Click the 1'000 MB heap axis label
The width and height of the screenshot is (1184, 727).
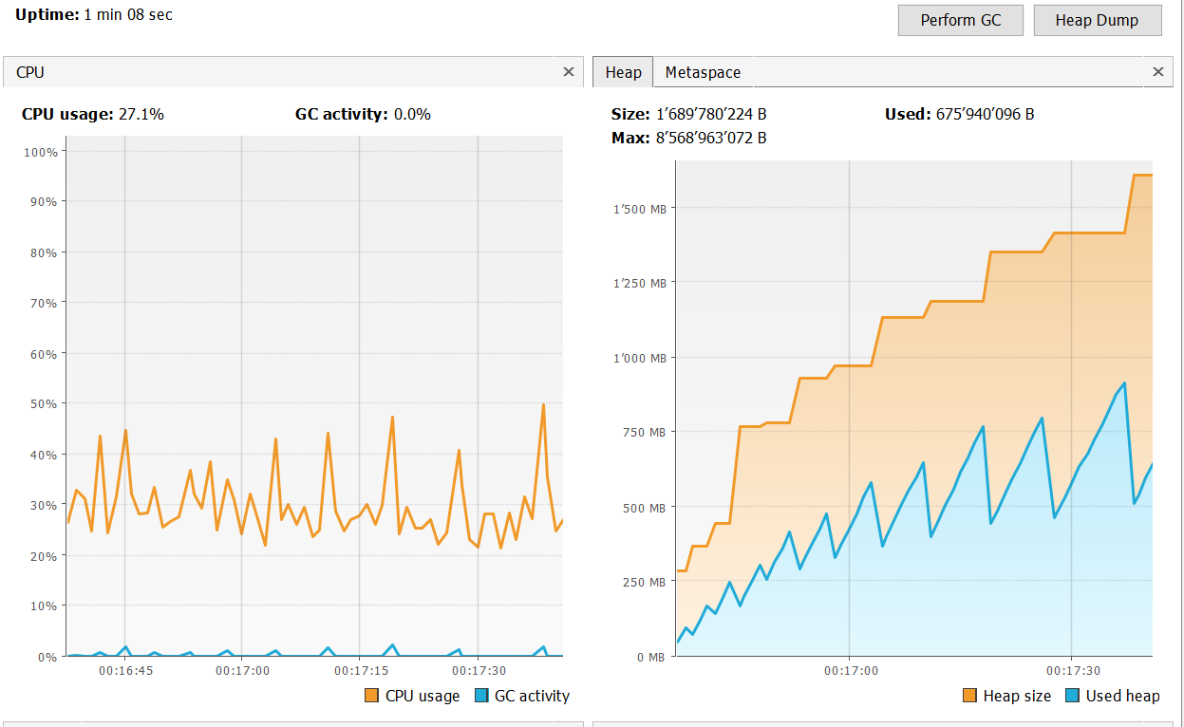tap(638, 358)
